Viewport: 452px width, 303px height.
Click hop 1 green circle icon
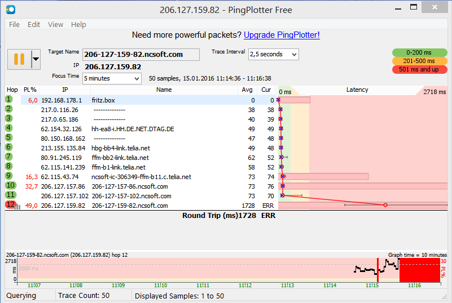coord(9,100)
